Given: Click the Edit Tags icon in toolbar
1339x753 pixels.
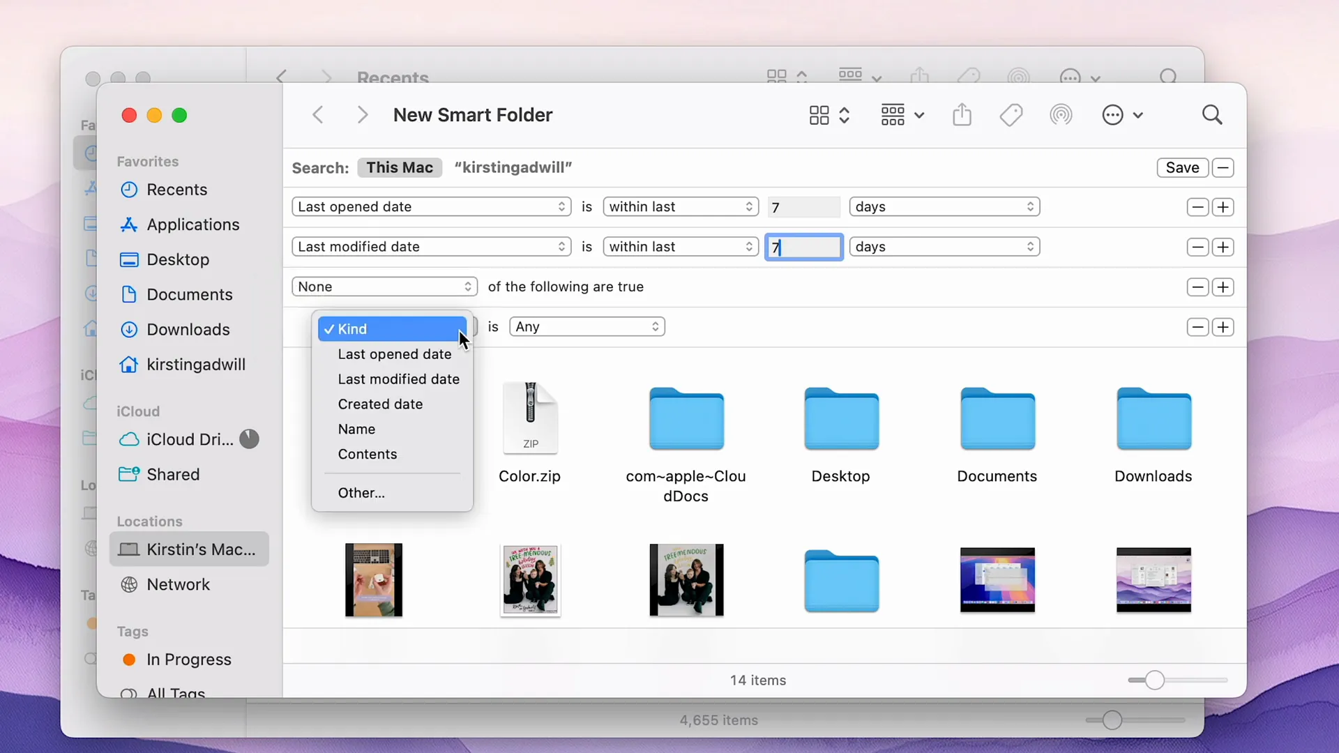Looking at the screenshot, I should point(1011,115).
